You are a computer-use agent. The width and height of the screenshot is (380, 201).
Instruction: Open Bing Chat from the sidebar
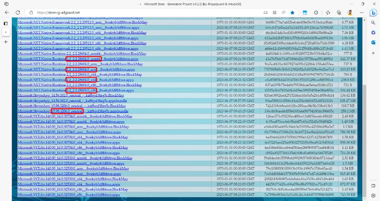(373, 13)
